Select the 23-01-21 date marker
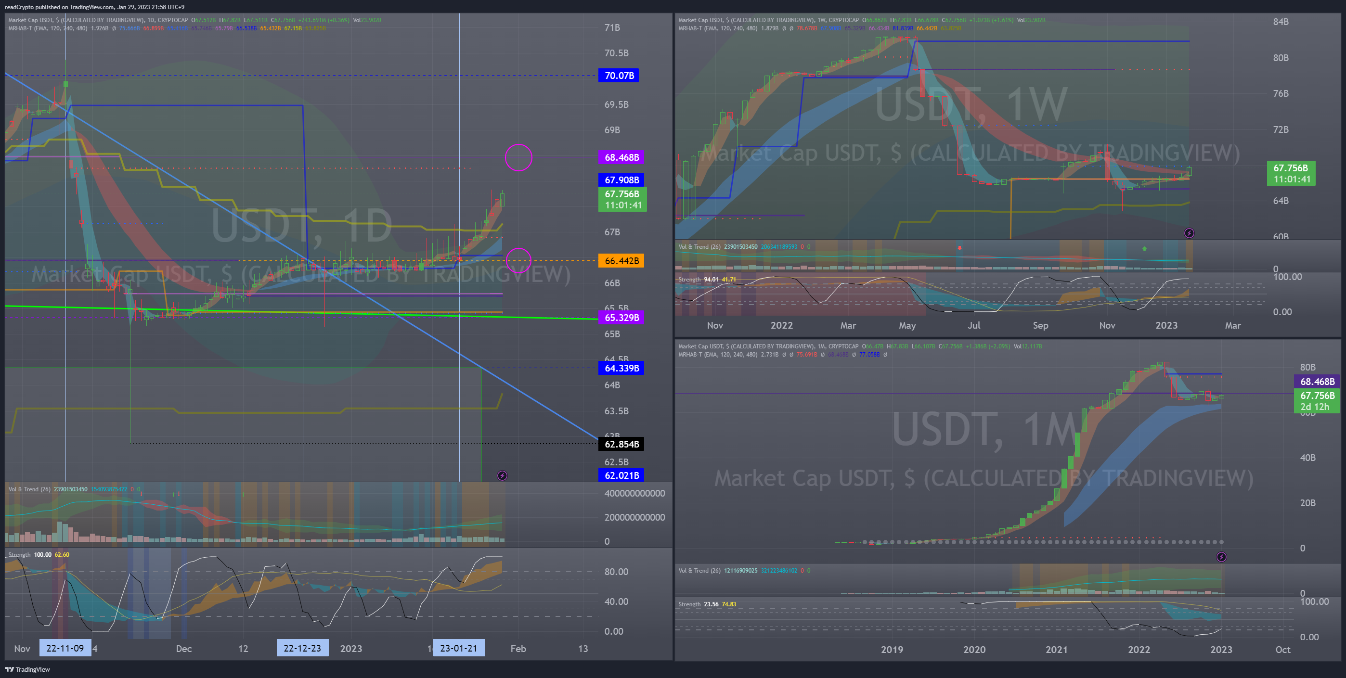 [459, 648]
